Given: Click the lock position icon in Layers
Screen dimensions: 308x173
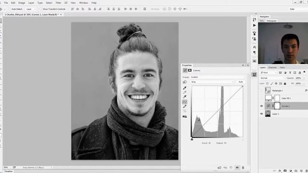Looking at the screenshot, I should [x=276, y=84].
